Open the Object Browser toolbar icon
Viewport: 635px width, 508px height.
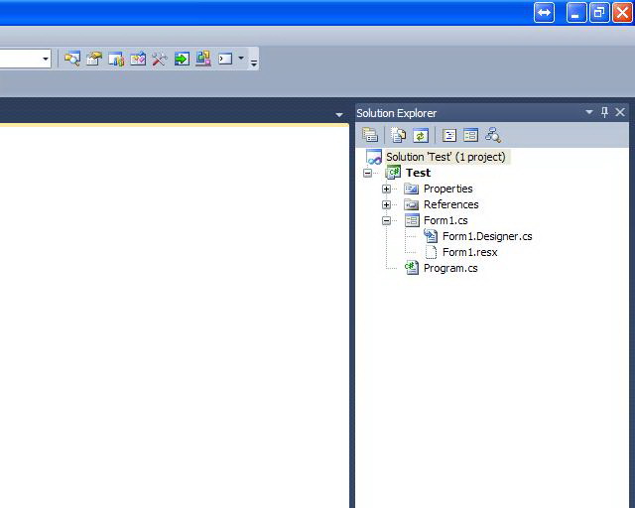pyautogui.click(x=138, y=59)
